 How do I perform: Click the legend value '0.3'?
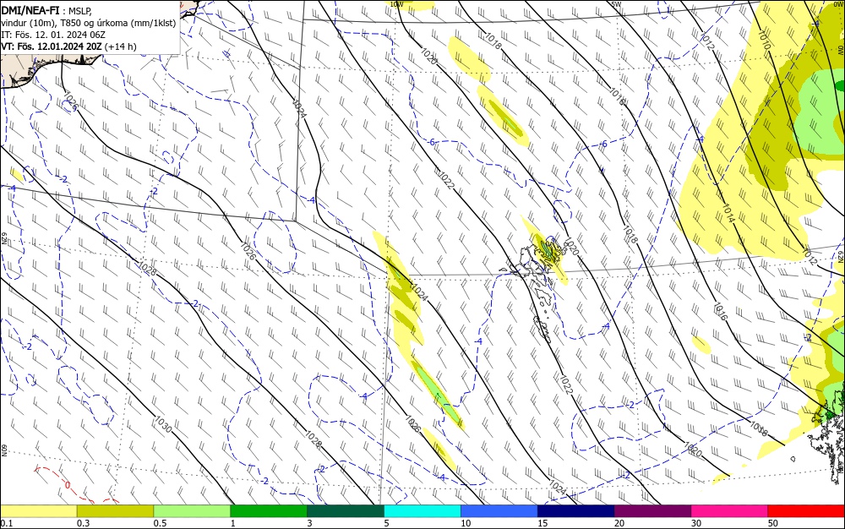point(83,523)
